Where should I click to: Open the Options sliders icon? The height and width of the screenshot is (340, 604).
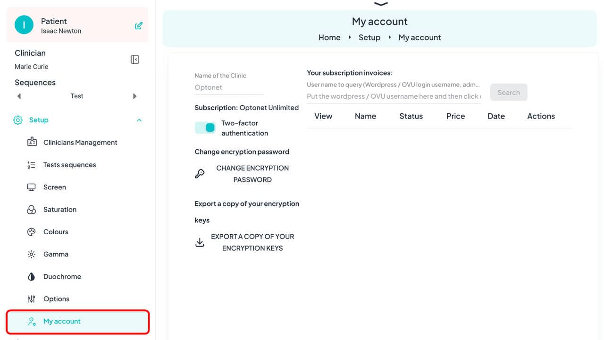pyautogui.click(x=31, y=298)
